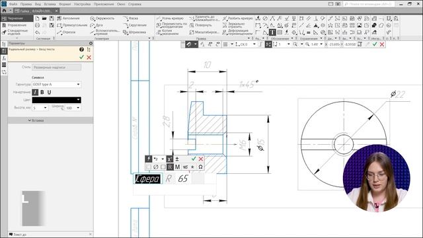This screenshot has width=423, height=238.
Task: Open the Вид menu
Action: click(38, 4)
